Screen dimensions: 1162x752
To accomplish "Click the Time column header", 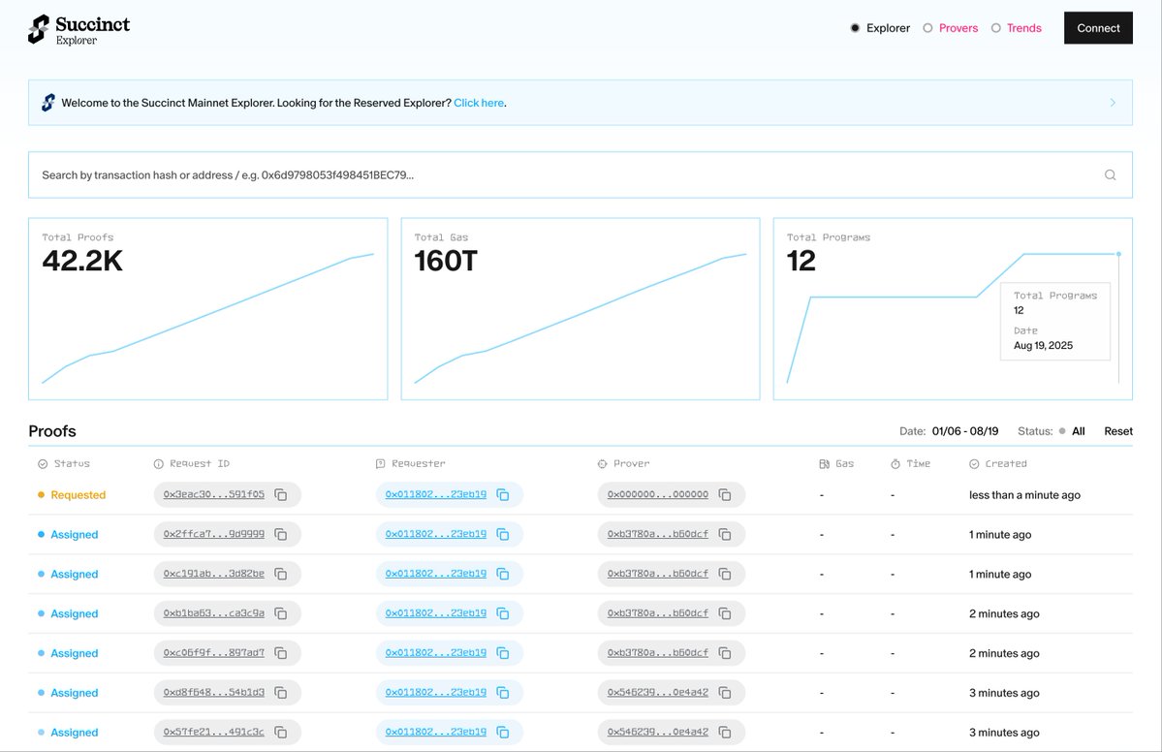I will [911, 464].
